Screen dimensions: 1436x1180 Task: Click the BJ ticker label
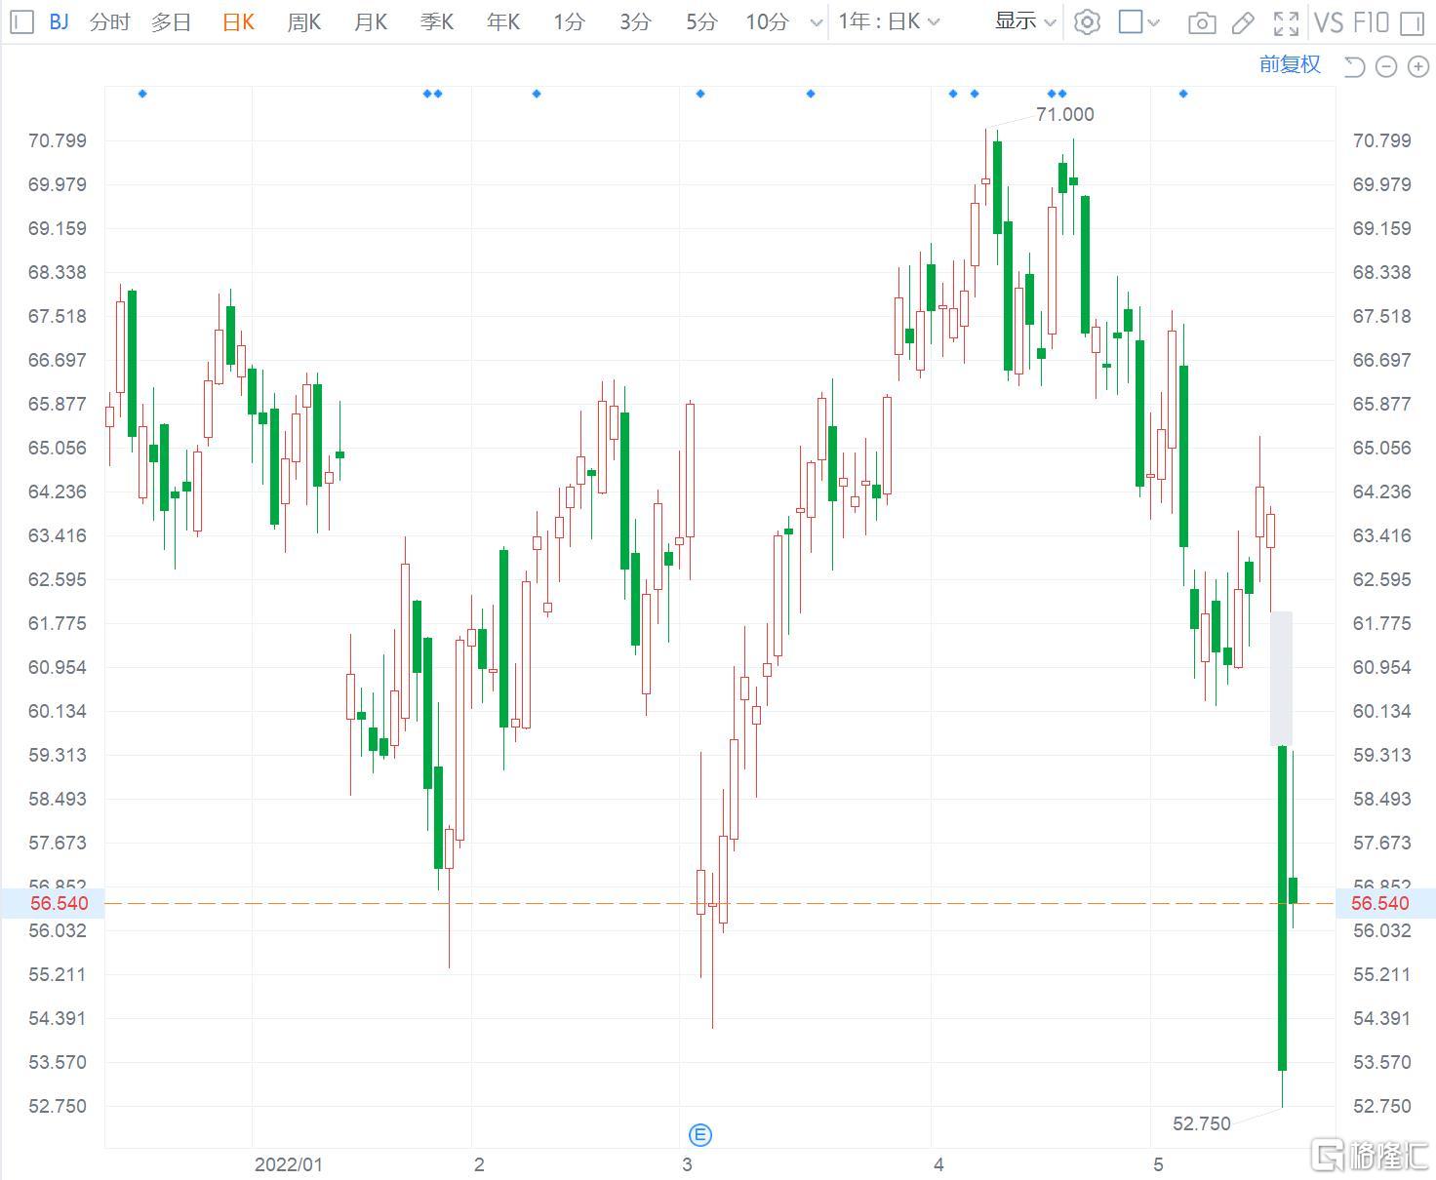pyautogui.click(x=59, y=21)
